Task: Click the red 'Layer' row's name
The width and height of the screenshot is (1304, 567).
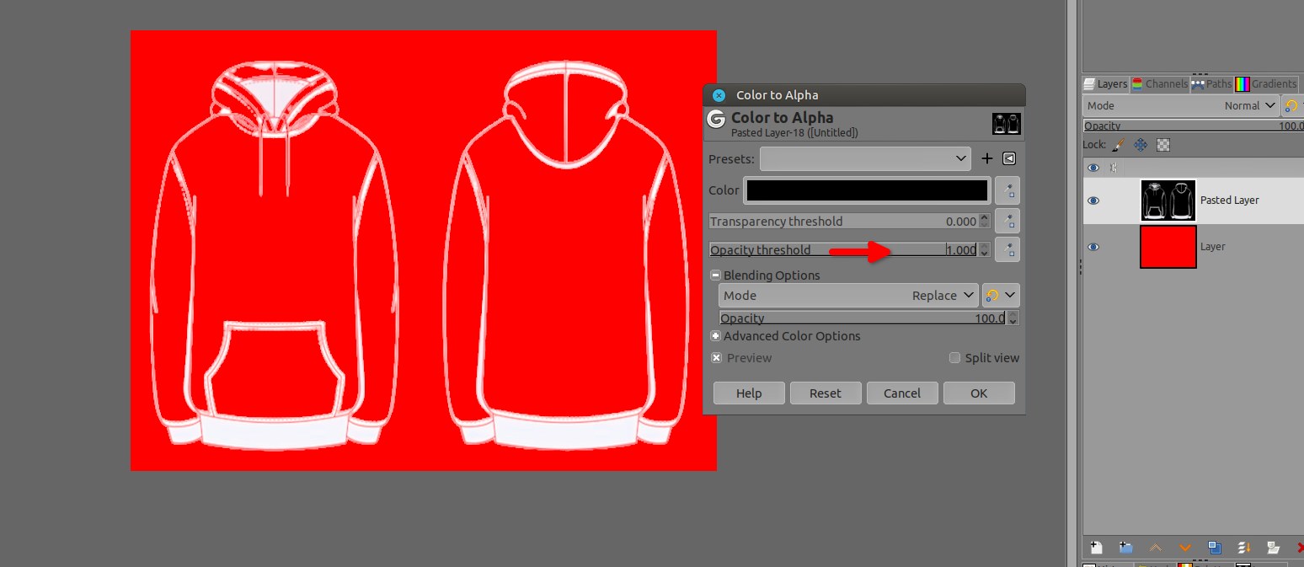Action: (1213, 247)
